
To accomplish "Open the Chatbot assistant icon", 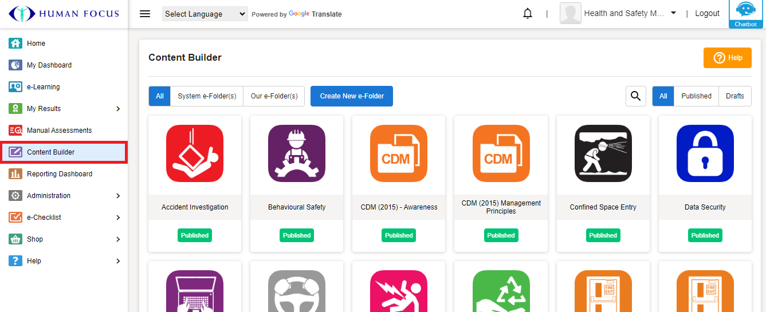I will pos(745,14).
